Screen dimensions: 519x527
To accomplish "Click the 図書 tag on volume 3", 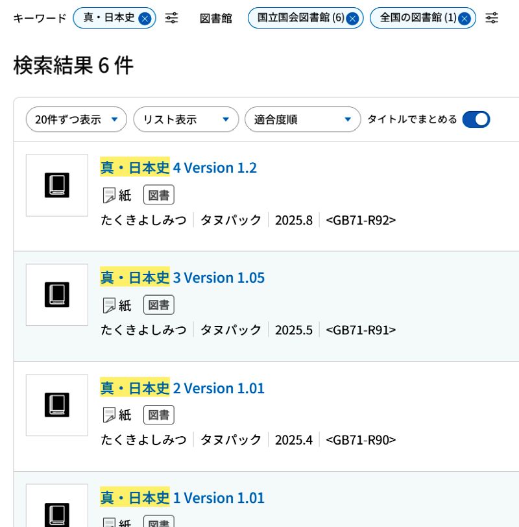I will point(158,305).
